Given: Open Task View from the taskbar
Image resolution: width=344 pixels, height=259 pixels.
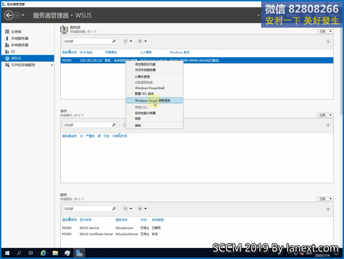Looking at the screenshot, I should click(31, 253).
